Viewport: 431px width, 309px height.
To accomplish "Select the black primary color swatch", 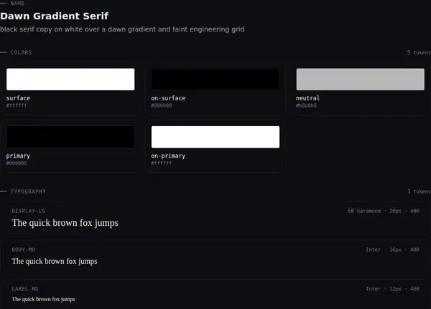I will pyautogui.click(x=70, y=137).
